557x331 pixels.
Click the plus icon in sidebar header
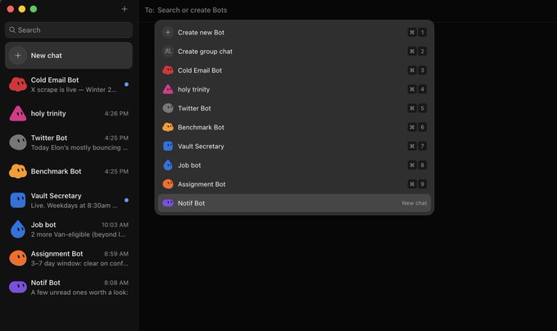point(125,9)
